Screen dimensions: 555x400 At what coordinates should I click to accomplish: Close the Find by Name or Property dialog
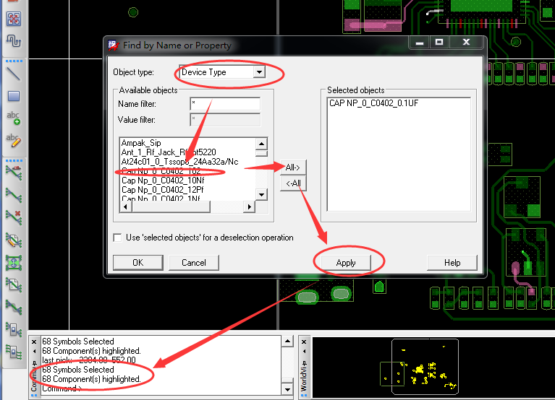(x=466, y=43)
